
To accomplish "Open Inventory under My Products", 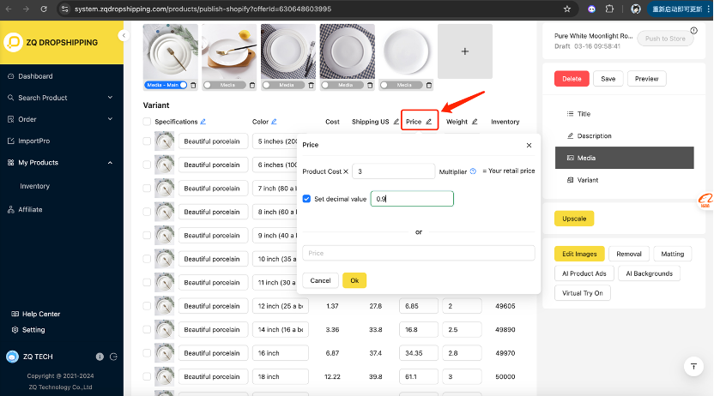I will tap(34, 186).
